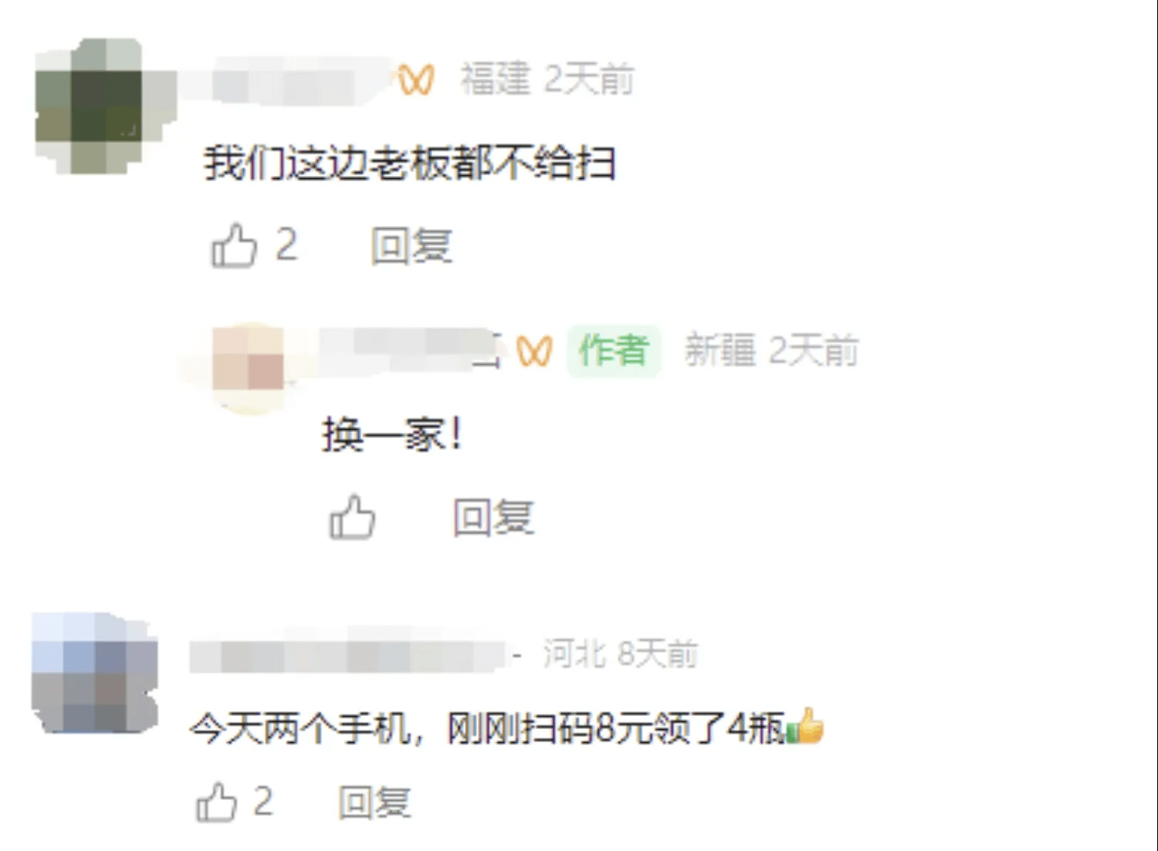
Task: Reply to the Fujian user's comment
Action: click(x=411, y=246)
